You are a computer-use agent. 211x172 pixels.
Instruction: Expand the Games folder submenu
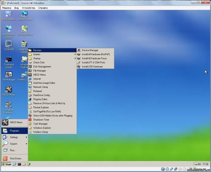pyautogui.click(x=52, y=55)
